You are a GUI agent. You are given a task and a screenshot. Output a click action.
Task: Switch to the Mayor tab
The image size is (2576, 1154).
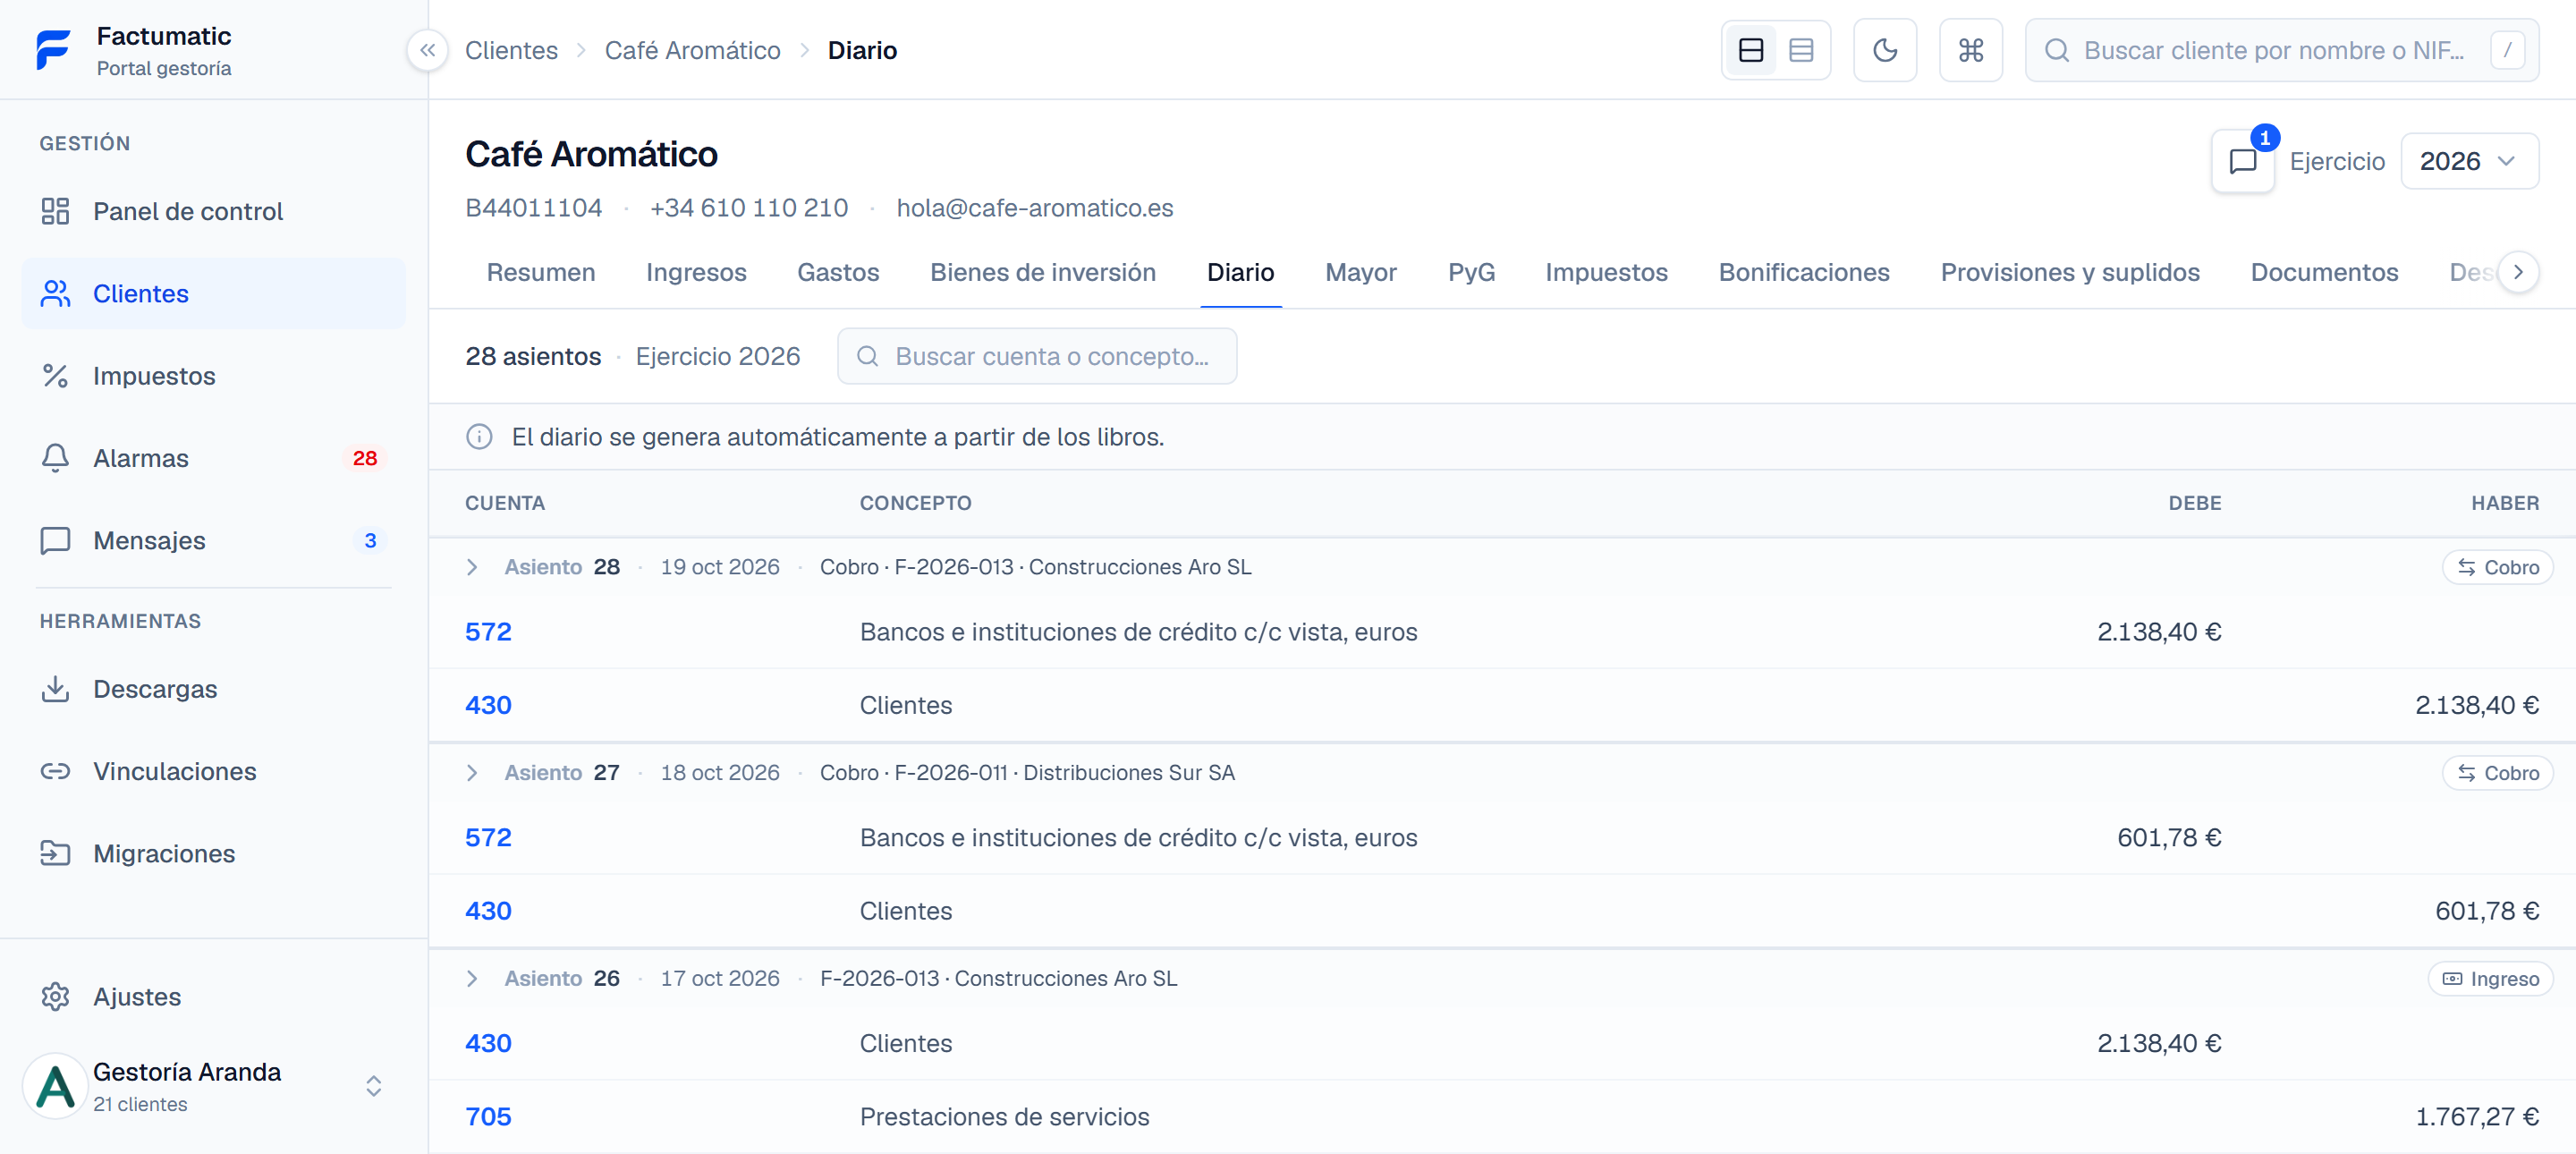pos(1360,272)
